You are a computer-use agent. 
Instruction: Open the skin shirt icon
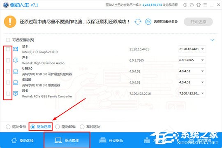click(x=198, y=5)
